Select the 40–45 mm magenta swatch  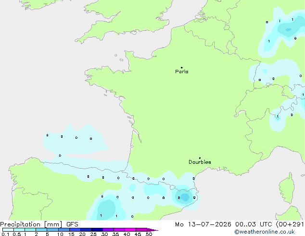coord(130,230)
